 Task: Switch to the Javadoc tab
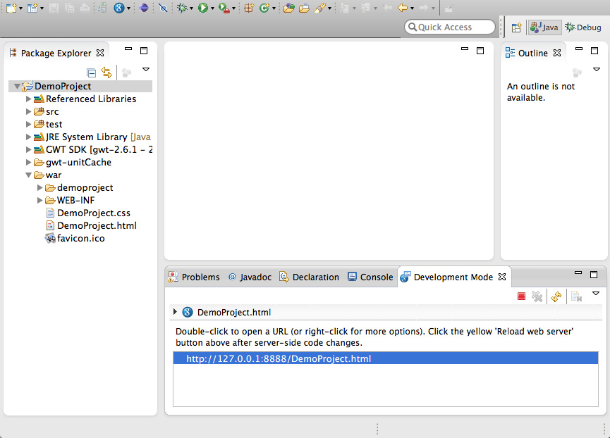coord(250,277)
